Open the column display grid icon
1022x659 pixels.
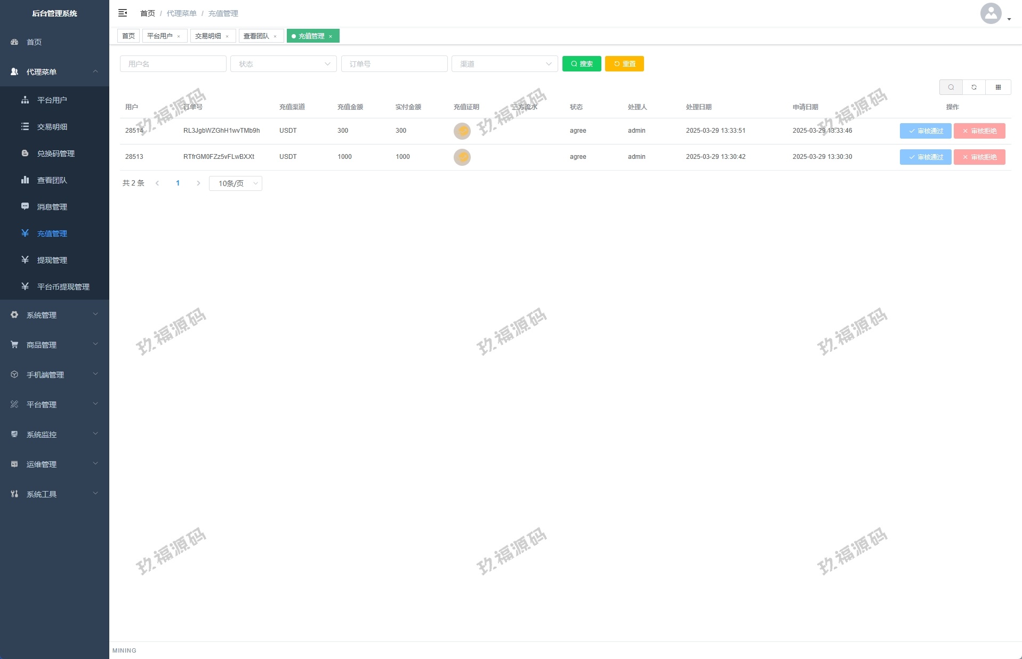[x=998, y=87]
